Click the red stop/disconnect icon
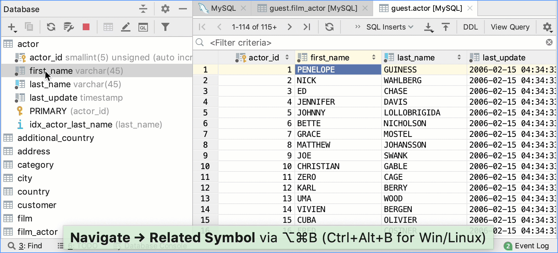Viewport: 558px width, 253px height. (x=86, y=27)
